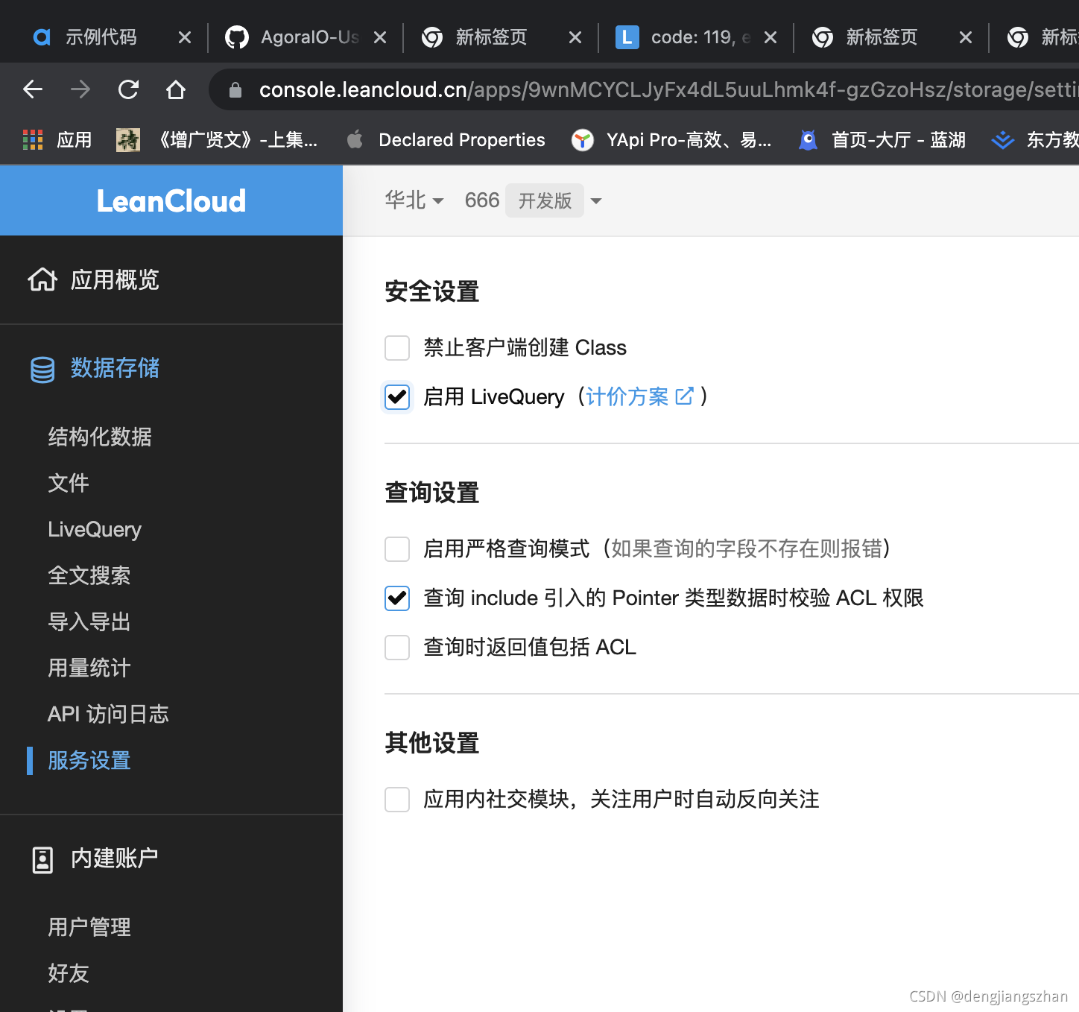Go to 用户管理 page

[88, 927]
